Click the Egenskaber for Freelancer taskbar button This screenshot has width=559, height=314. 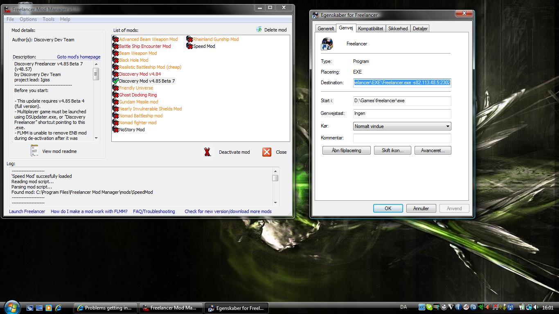point(237,308)
